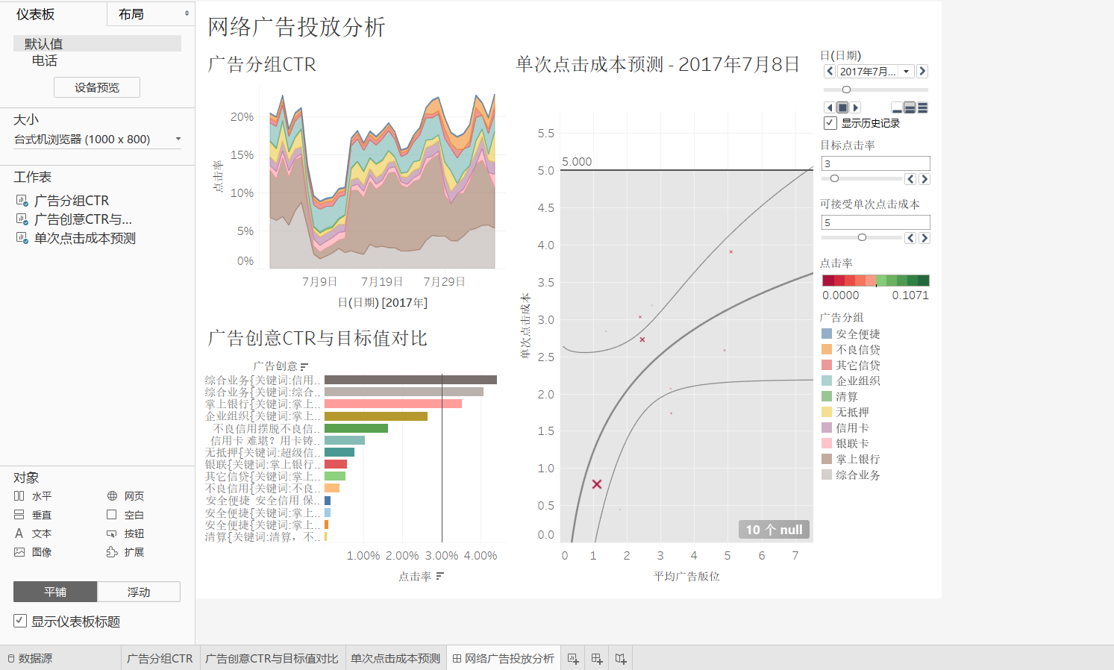Click the 目标点击率 input field
The image size is (1114, 670).
coord(876,163)
